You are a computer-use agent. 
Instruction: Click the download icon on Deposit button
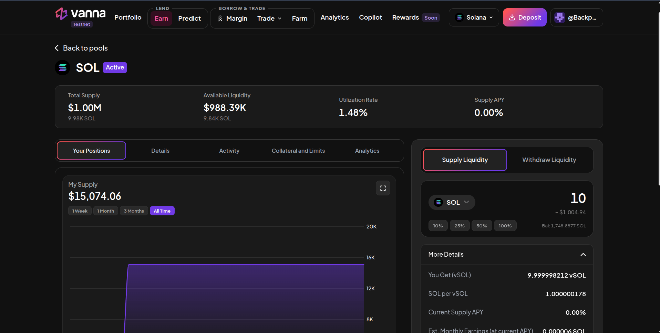[x=512, y=18]
